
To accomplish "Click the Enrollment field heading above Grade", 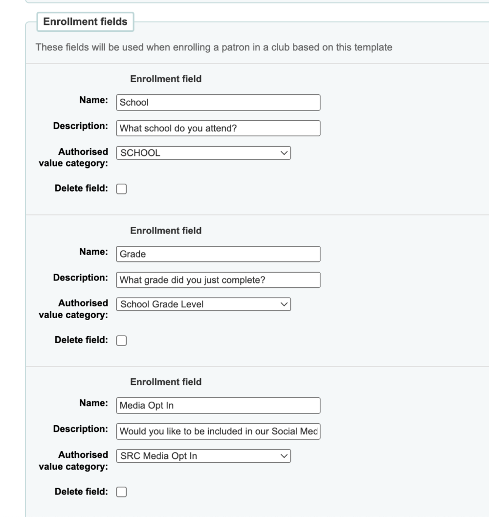I will (x=166, y=231).
